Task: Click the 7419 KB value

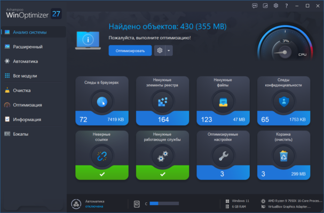Action: pos(115,120)
